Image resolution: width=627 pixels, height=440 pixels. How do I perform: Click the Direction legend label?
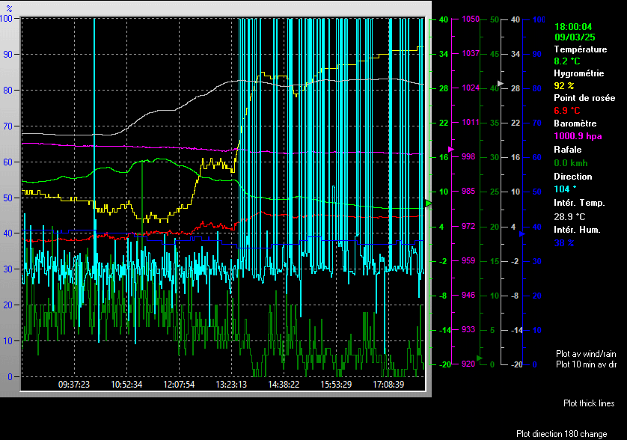572,177
